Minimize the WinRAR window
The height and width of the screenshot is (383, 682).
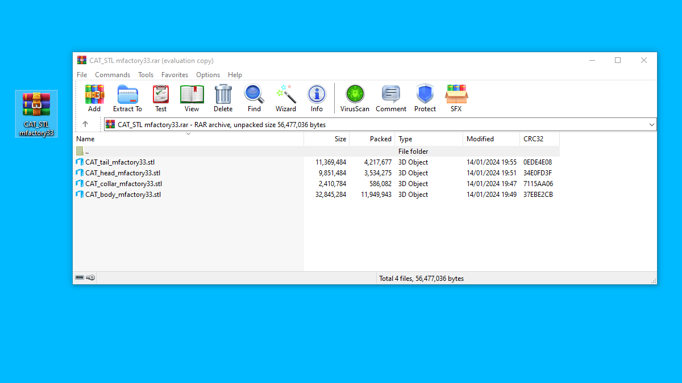pos(592,60)
